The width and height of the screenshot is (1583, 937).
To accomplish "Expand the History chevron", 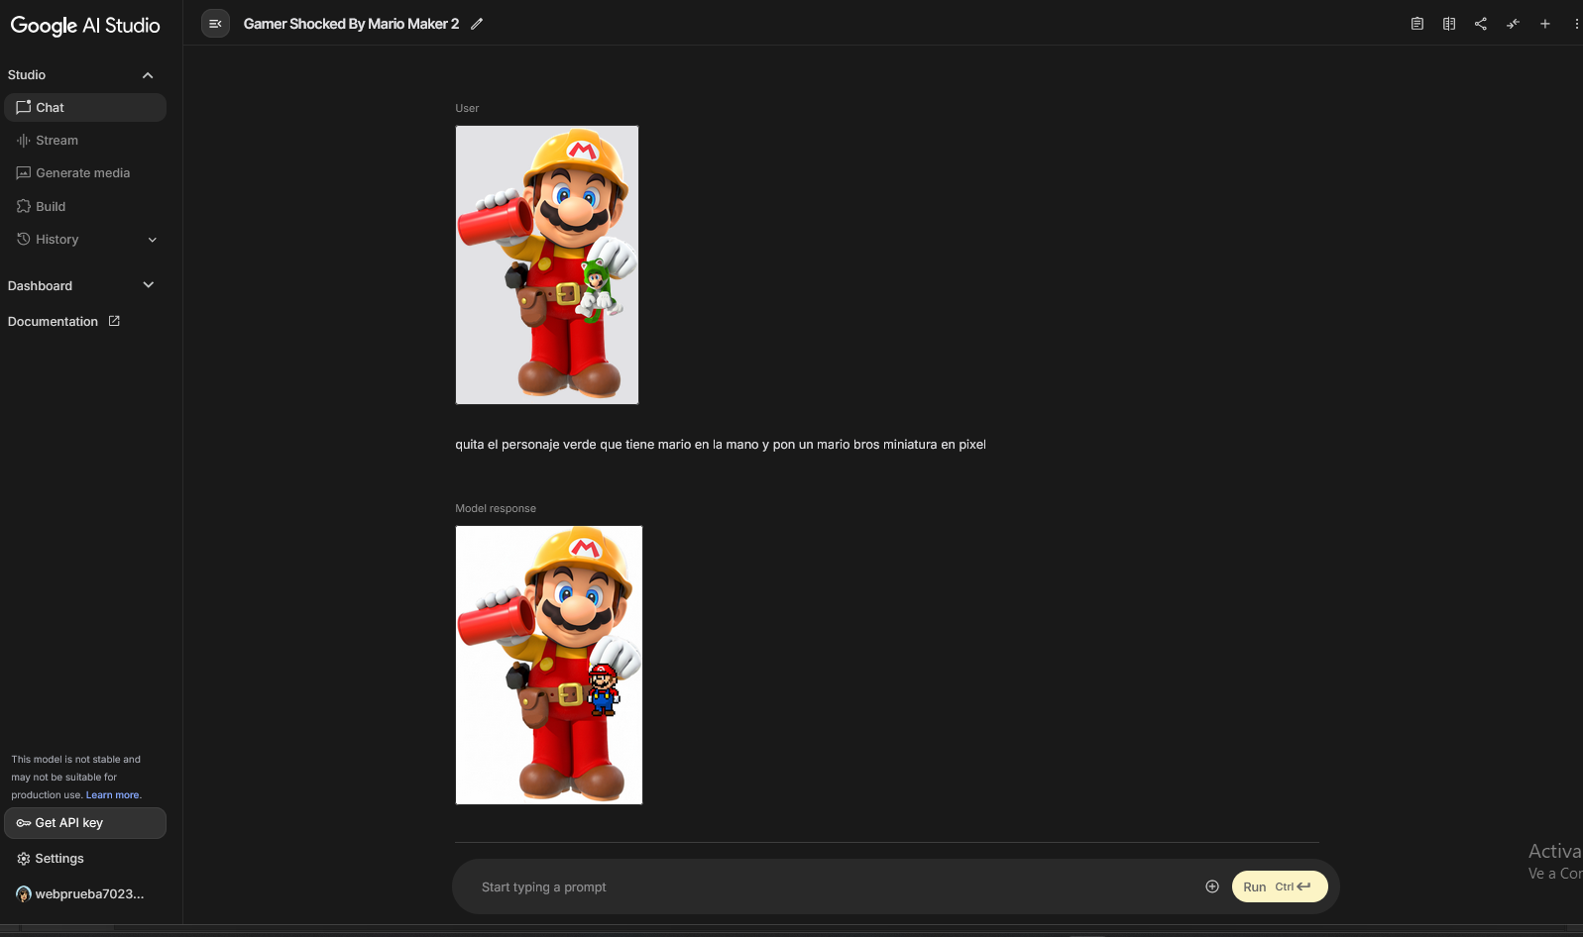I will (x=153, y=240).
